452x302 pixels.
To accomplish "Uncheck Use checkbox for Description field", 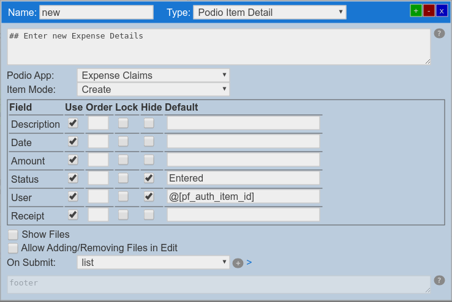I will point(73,123).
